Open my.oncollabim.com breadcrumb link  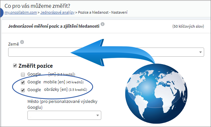click(21, 12)
